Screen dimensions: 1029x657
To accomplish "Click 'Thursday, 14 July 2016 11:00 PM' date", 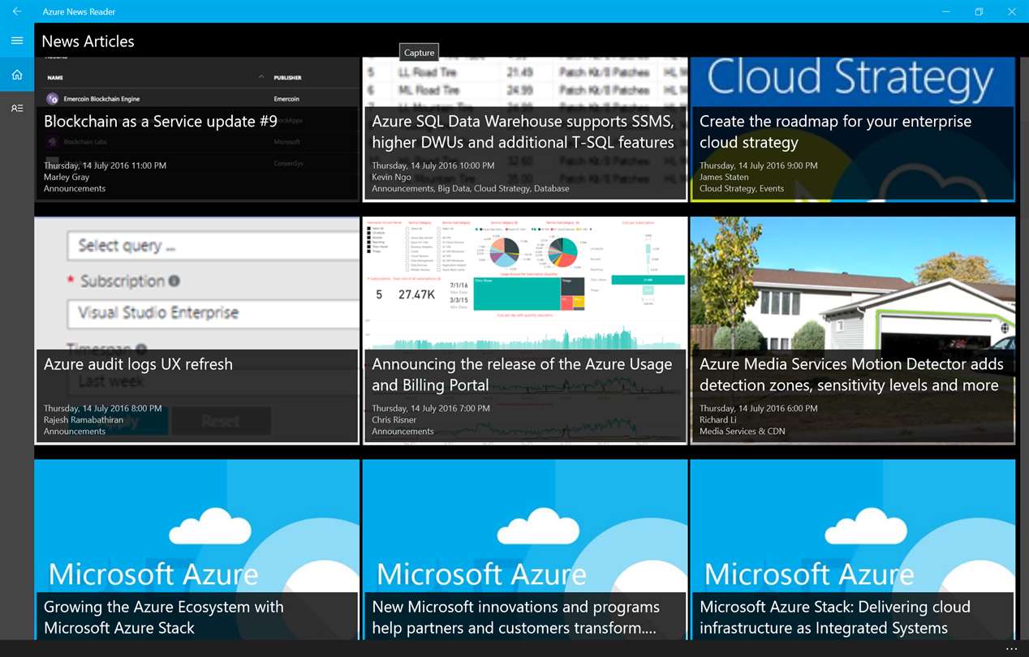I will click(x=105, y=165).
